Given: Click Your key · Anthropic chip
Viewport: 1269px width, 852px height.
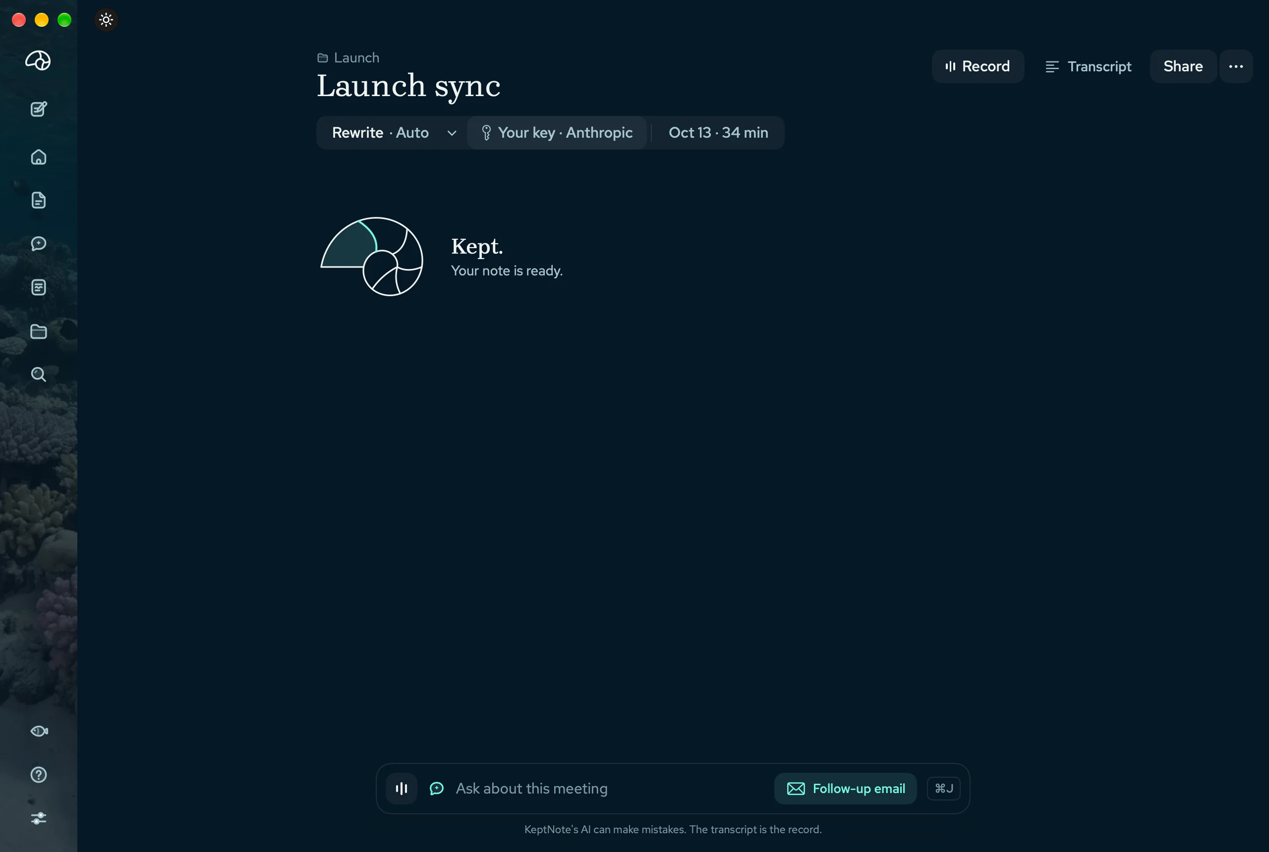Looking at the screenshot, I should (557, 133).
